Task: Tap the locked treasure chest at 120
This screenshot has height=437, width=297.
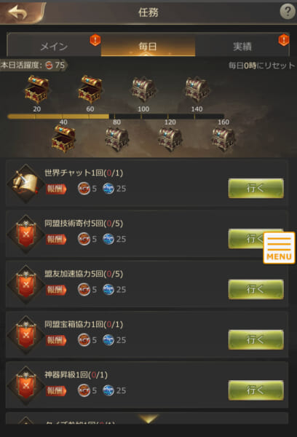Action: (170, 139)
